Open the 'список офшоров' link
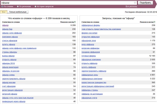 10,41
